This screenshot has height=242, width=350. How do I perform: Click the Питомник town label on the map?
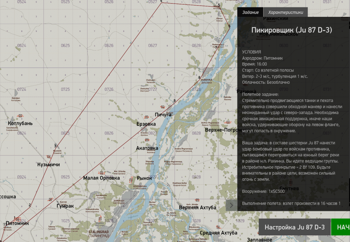(x=17, y=223)
